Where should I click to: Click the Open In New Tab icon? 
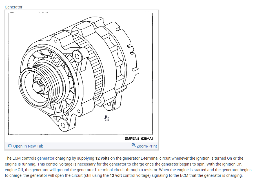tap(10, 146)
